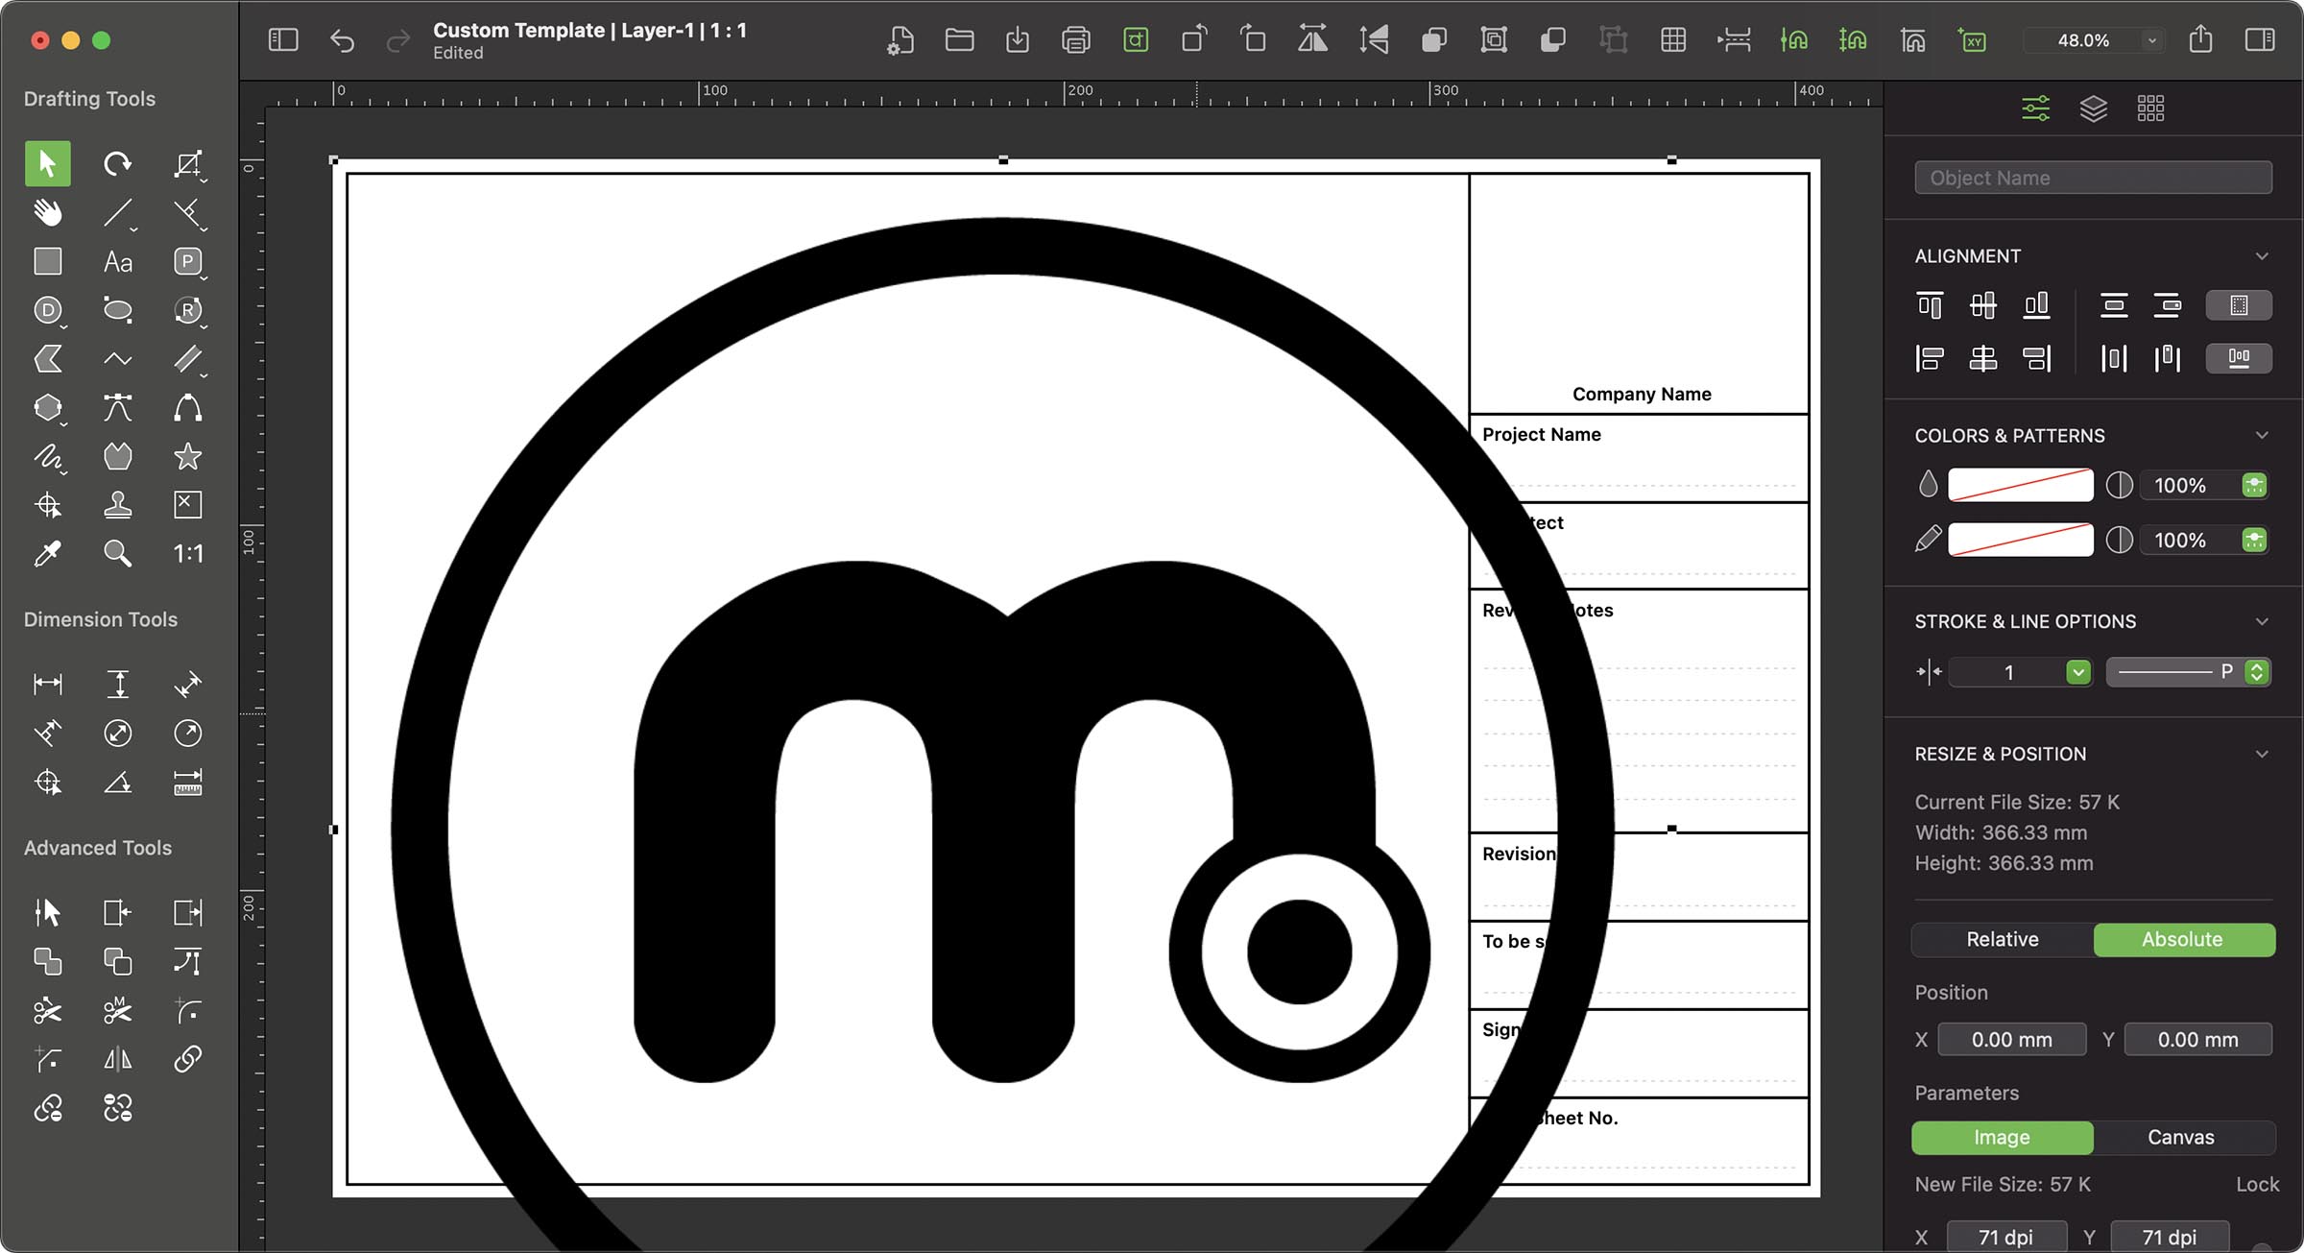Click the Undo arrow button

point(342,40)
